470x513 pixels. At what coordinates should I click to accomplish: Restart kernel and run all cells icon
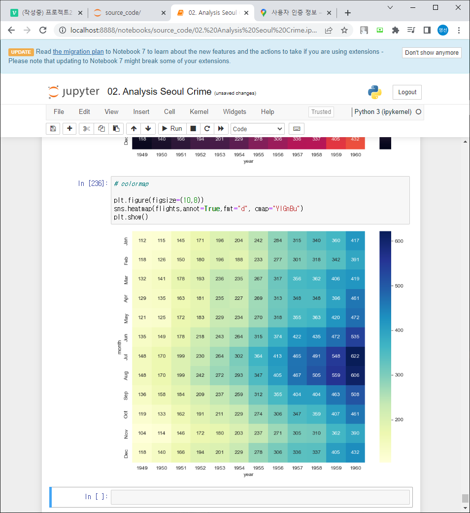pyautogui.click(x=221, y=129)
